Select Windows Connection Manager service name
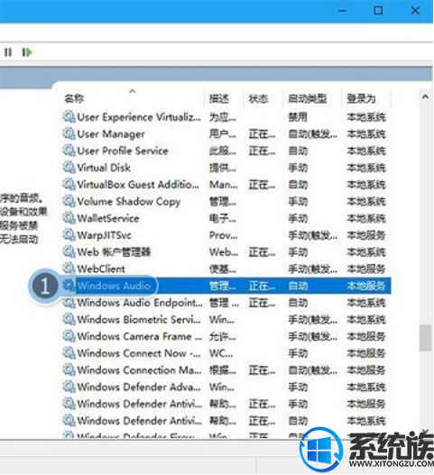Image resolution: width=434 pixels, height=475 pixels. coord(139,370)
